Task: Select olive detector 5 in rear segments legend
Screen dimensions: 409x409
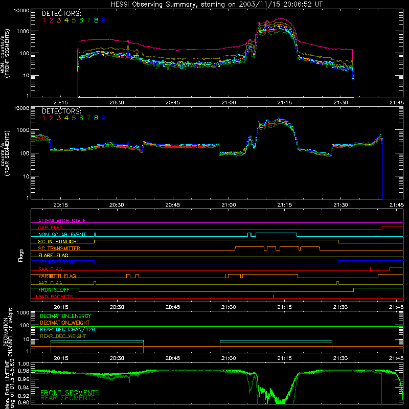Action: click(74, 118)
